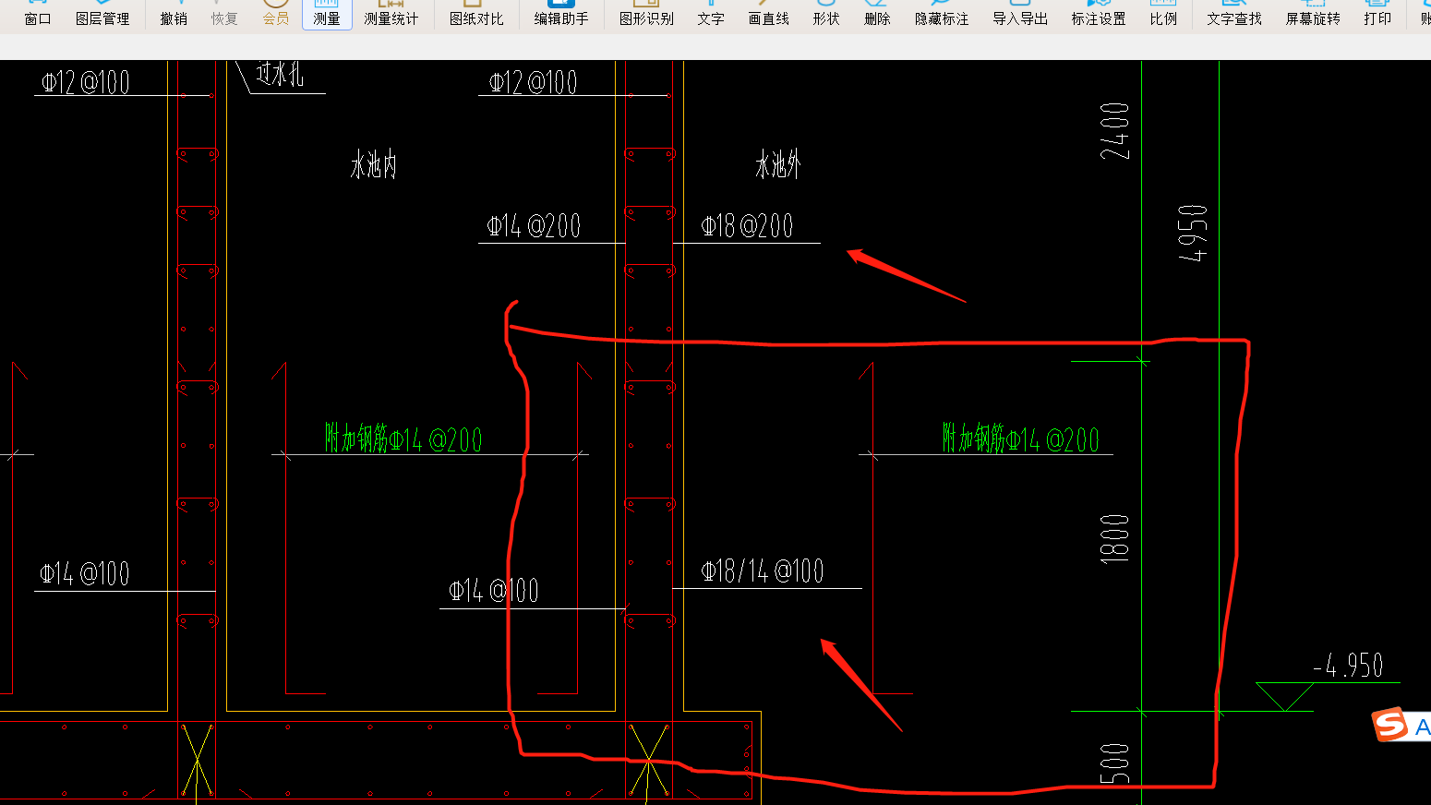Start 图形识别 shape recognition
The image size is (1431, 805).
pos(646,14)
